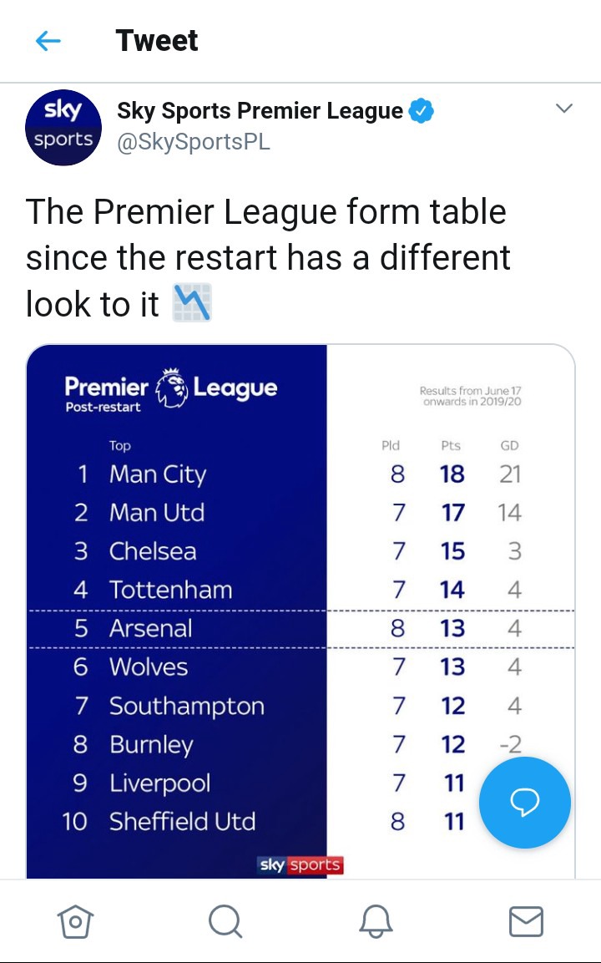Open the @SkySportsPL handle

[194, 142]
